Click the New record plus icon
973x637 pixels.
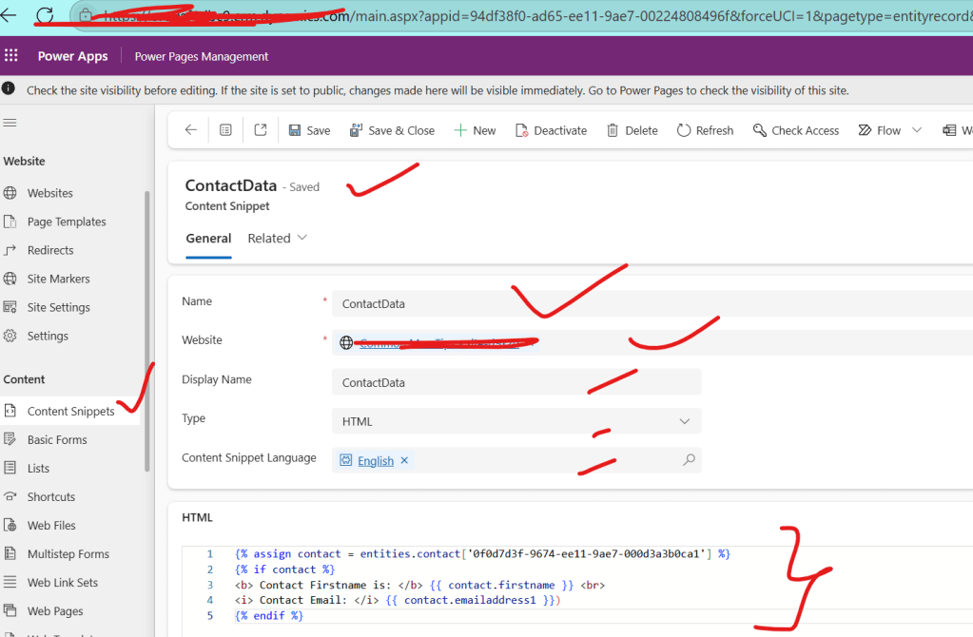pos(460,130)
